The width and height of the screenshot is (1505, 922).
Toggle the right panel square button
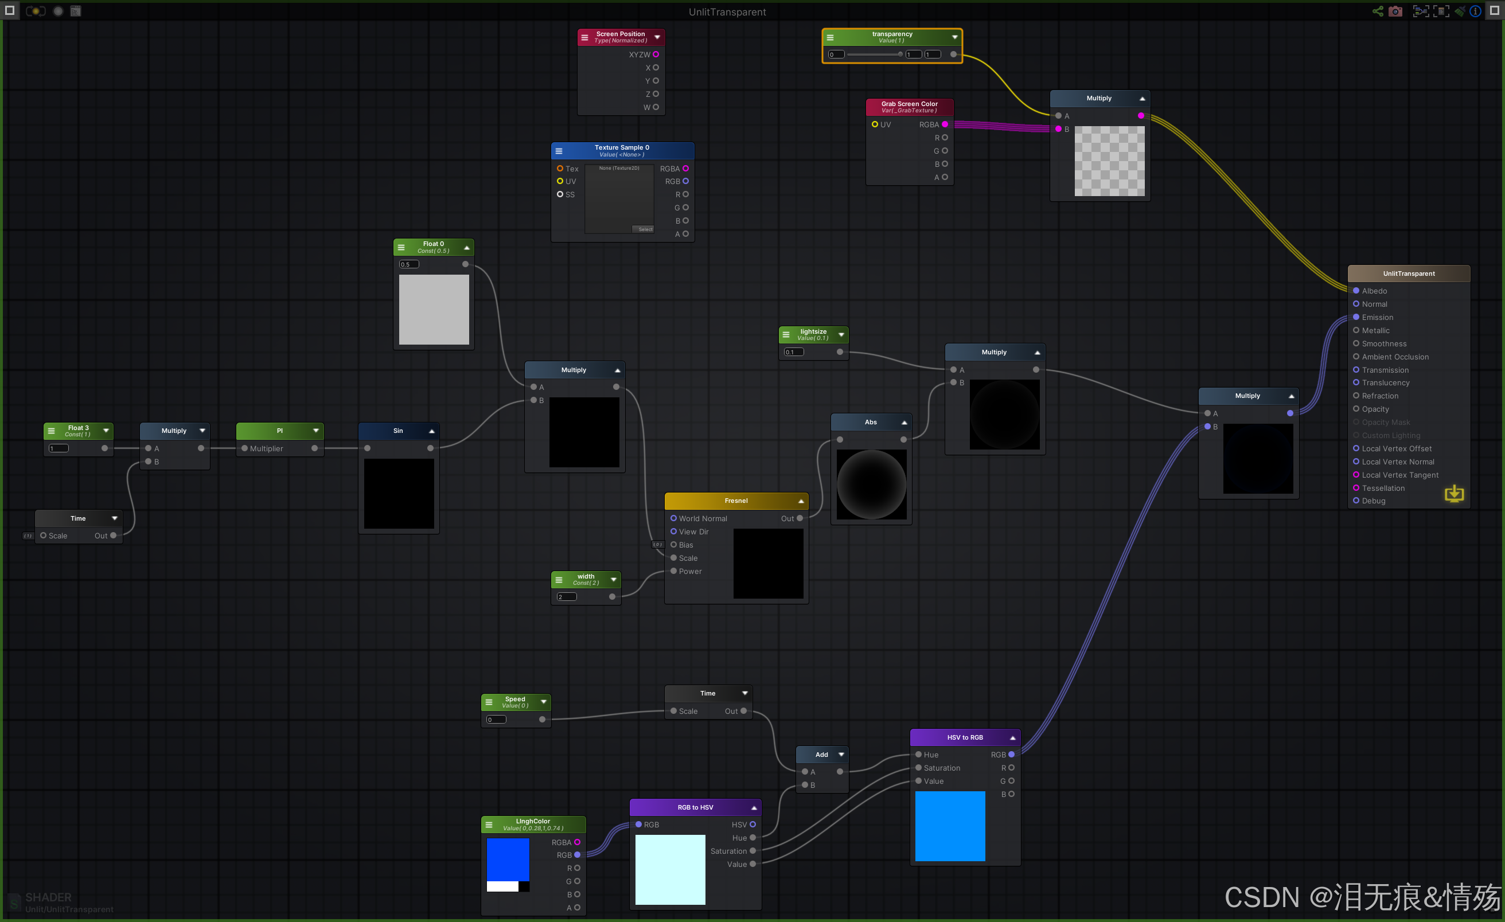point(1494,10)
